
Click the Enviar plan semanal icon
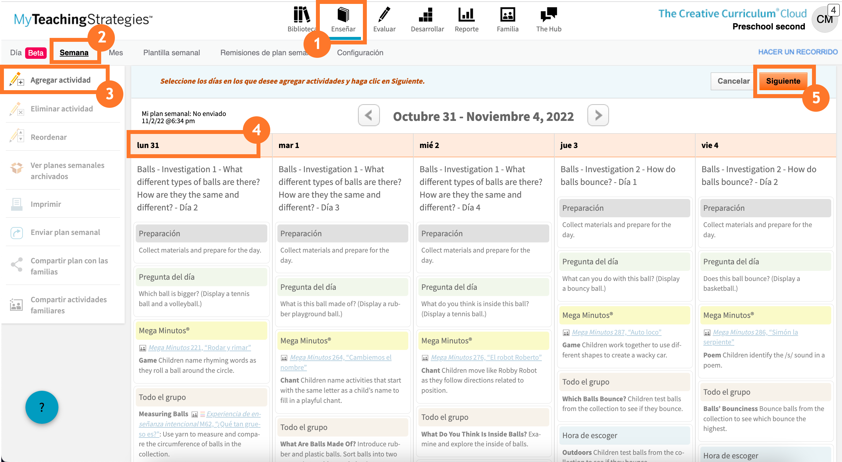(16, 233)
